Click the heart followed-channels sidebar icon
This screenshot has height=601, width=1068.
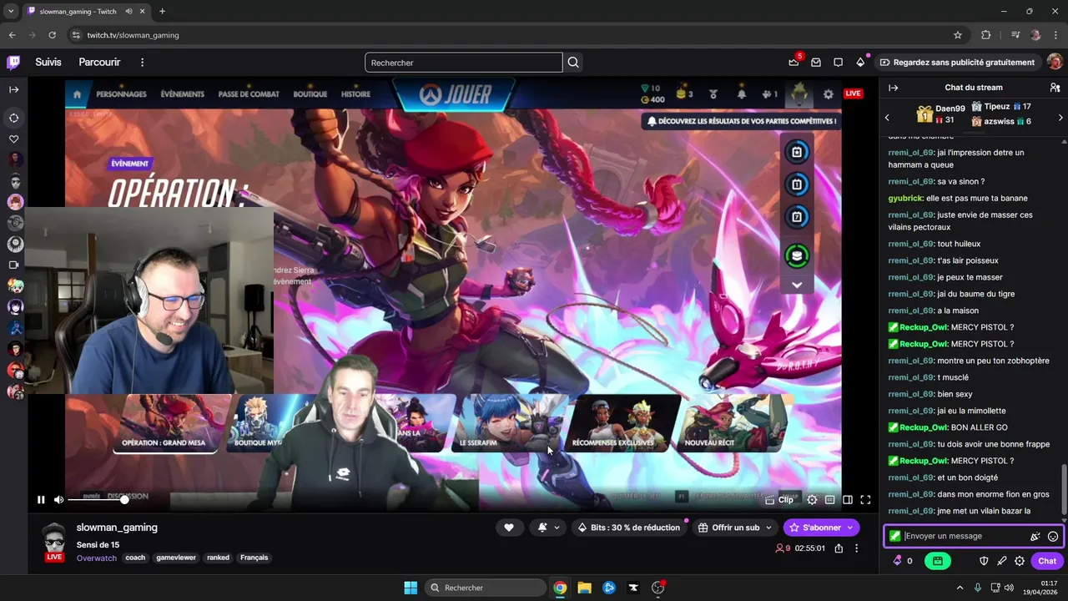point(14,139)
